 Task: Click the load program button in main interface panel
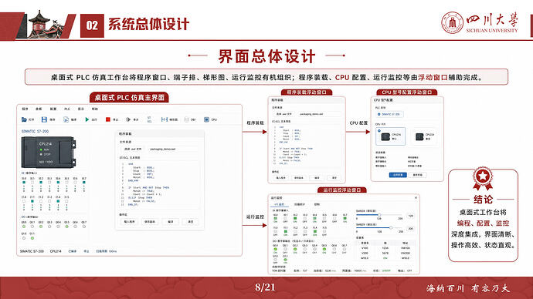pyautogui.click(x=129, y=221)
